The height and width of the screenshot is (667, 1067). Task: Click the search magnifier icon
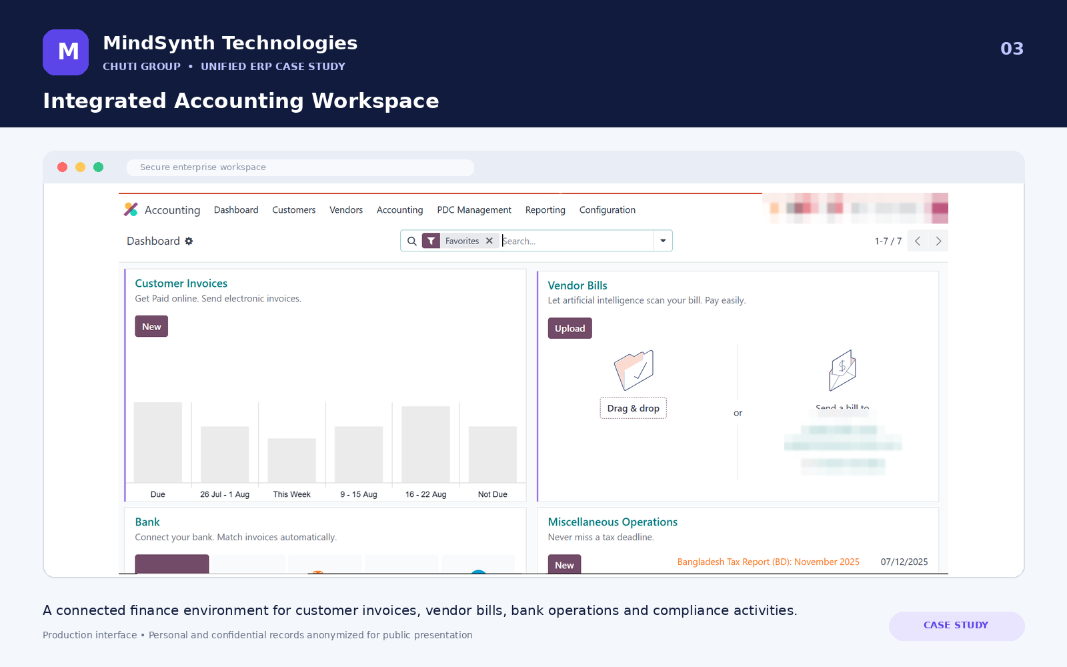point(412,241)
